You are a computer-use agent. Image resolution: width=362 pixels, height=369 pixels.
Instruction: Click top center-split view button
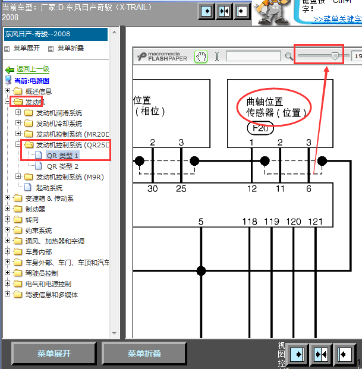224,11
